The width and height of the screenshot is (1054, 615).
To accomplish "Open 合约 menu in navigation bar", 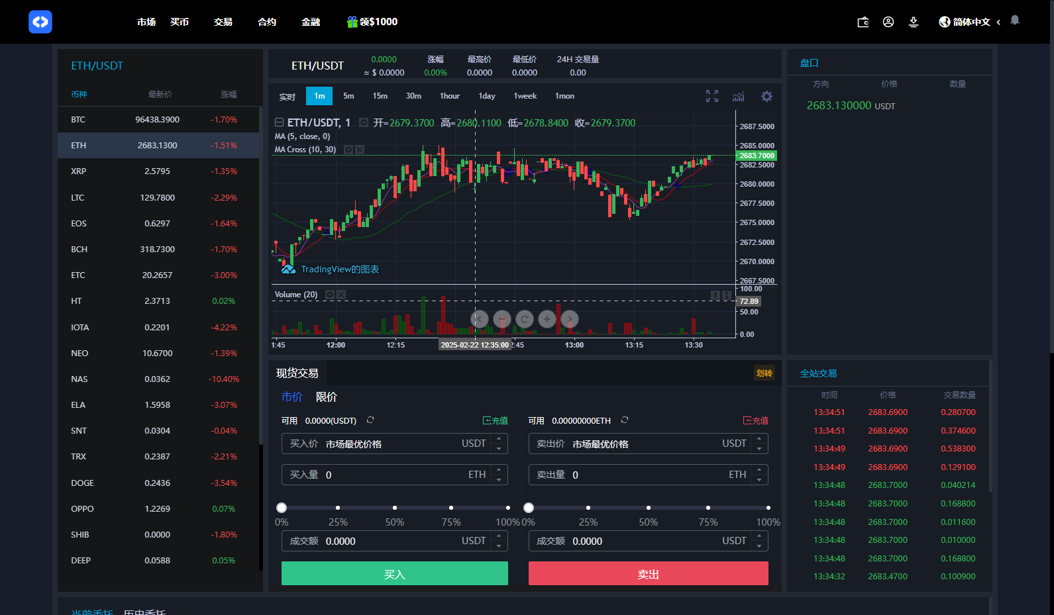I will click(267, 22).
